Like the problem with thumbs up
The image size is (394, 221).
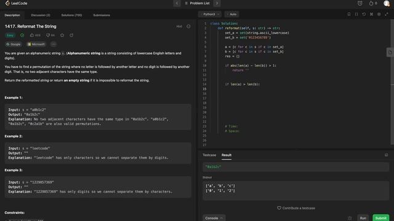(35, 36)
